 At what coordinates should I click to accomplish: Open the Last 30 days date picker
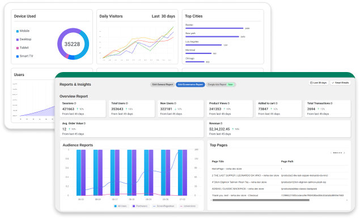[x=318, y=83]
